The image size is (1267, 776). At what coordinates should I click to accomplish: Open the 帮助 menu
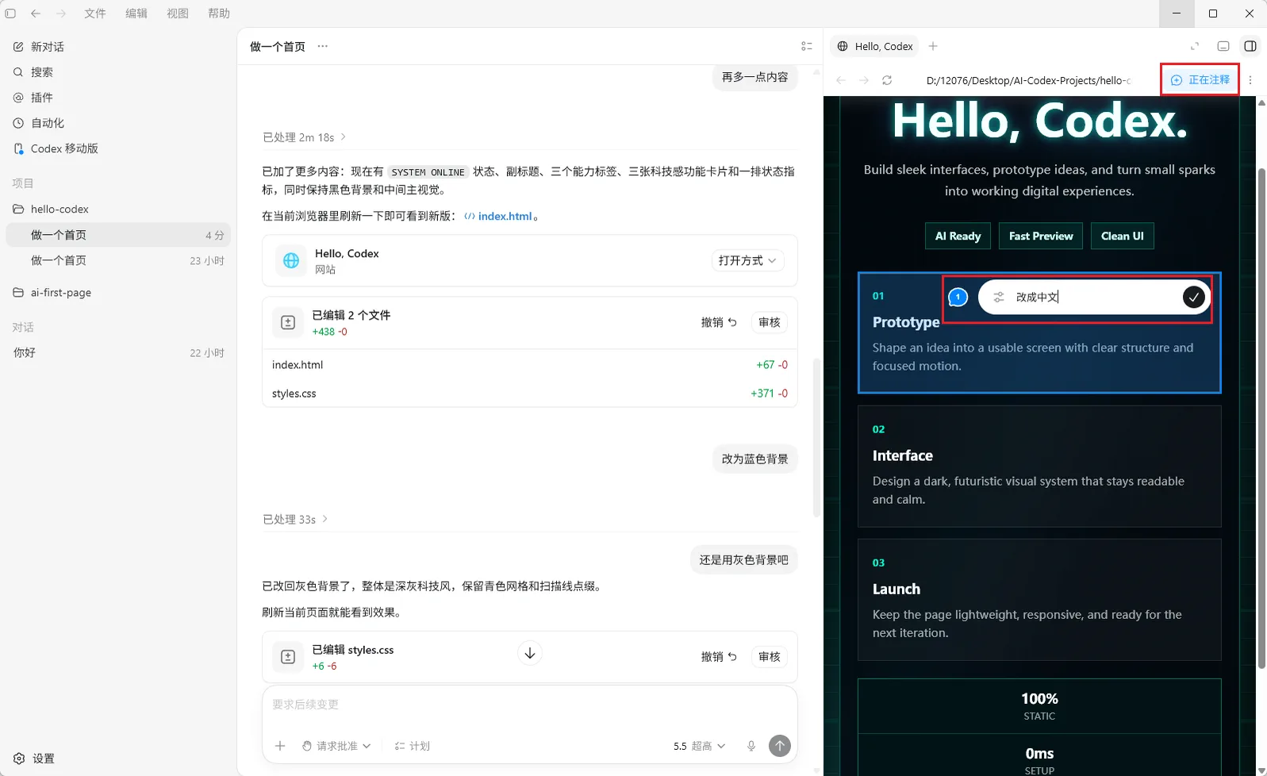click(219, 13)
